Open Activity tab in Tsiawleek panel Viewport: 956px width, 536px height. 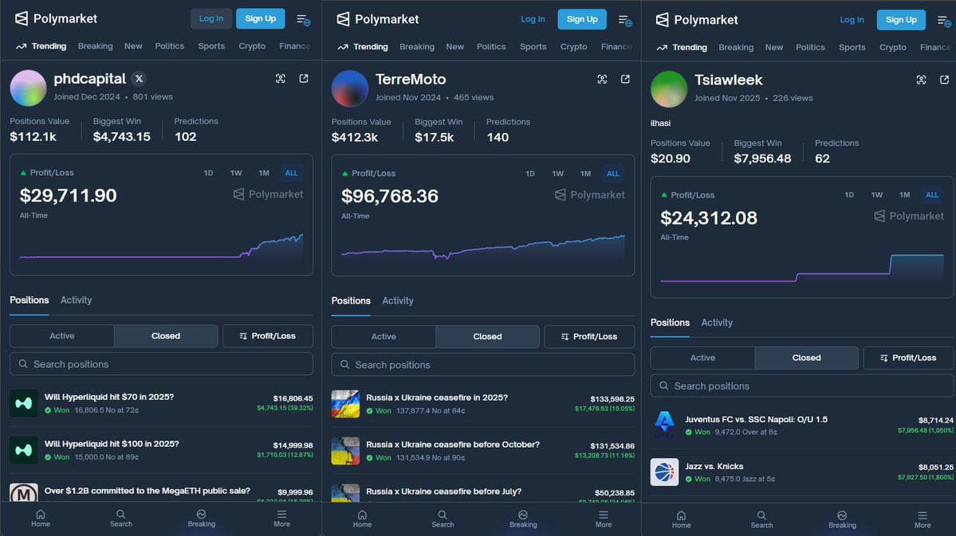pyautogui.click(x=717, y=323)
